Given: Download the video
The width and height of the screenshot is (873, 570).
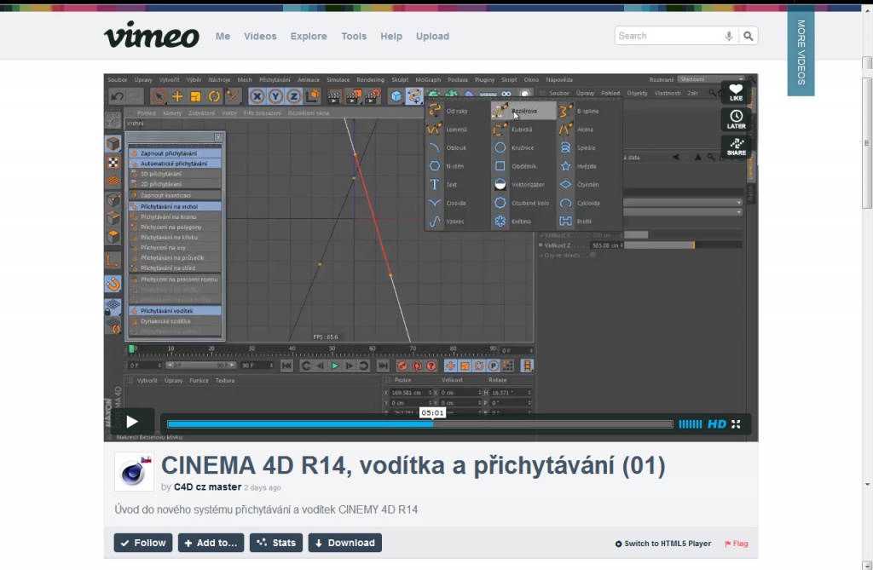Looking at the screenshot, I should coord(345,543).
